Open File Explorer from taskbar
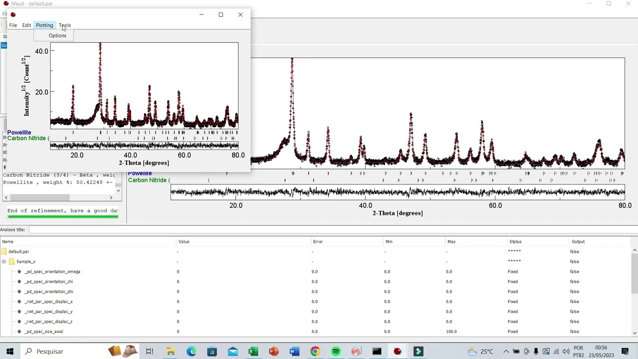Image resolution: width=638 pixels, height=359 pixels. tap(170, 352)
